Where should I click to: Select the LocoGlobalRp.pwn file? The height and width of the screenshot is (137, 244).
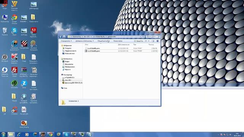pyautogui.click(x=121, y=51)
